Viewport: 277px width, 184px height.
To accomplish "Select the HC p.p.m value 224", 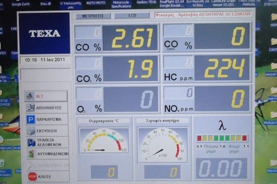I will 222,68.
